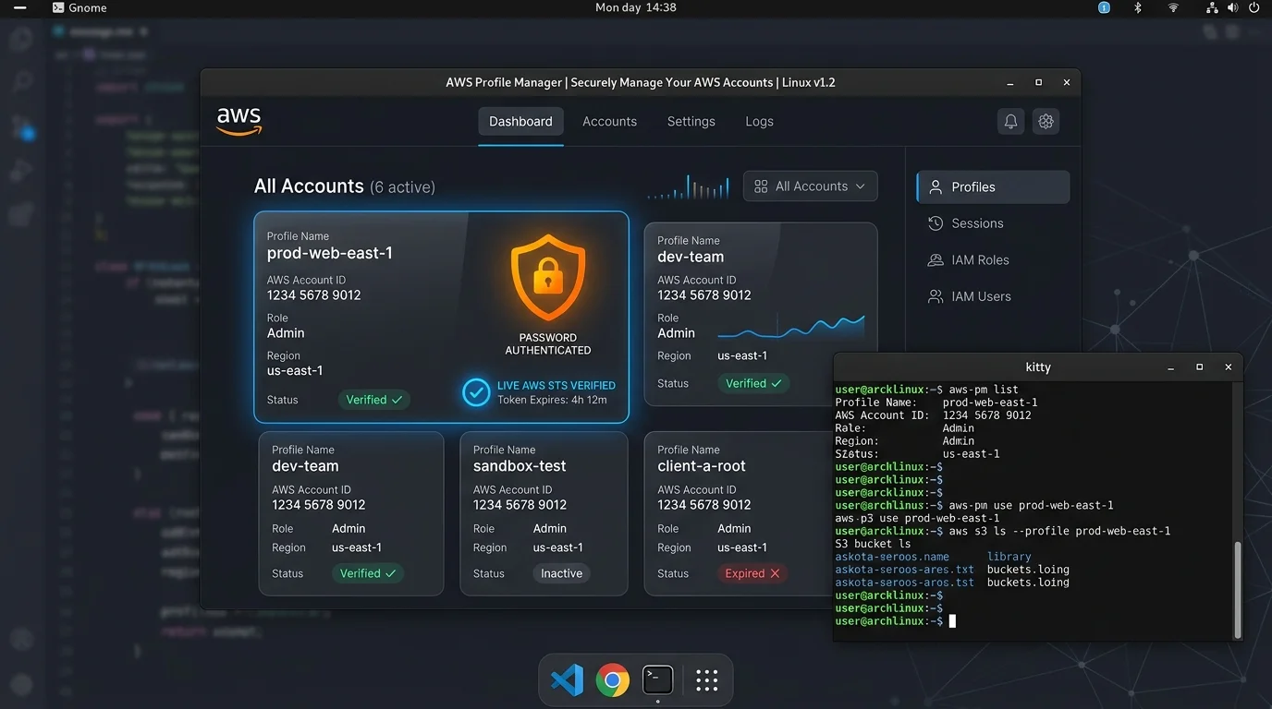Screen dimensions: 1272x709
Task: Open the Gnome activities label in the top bar
Action: (79, 7)
